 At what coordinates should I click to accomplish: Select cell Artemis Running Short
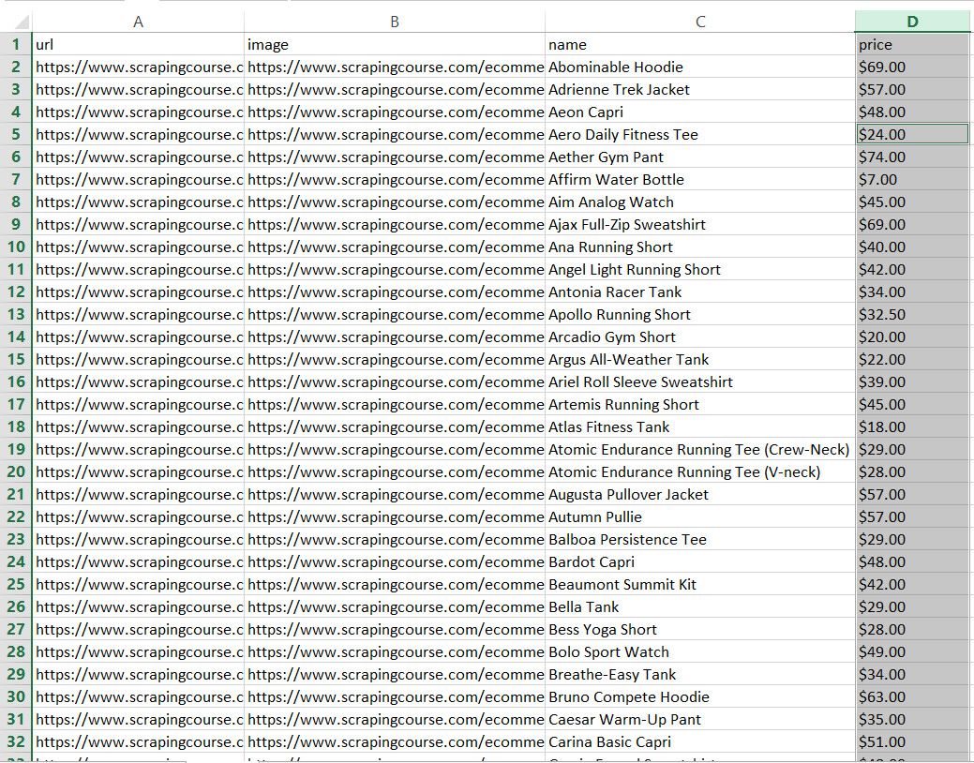coord(700,405)
